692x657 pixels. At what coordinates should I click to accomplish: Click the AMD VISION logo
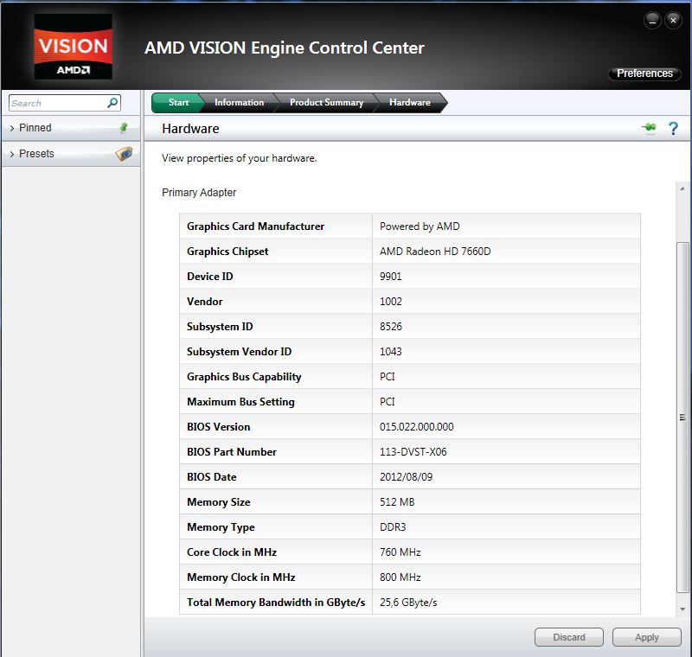click(71, 53)
